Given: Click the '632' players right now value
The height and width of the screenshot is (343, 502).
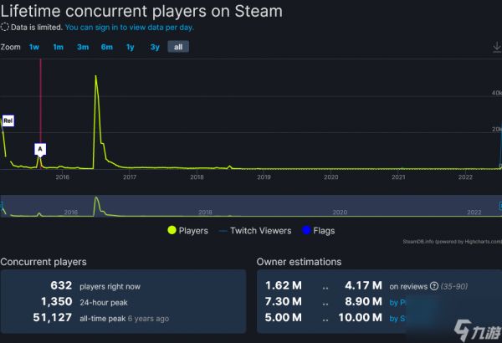Looking at the screenshot, I should 61,285.
